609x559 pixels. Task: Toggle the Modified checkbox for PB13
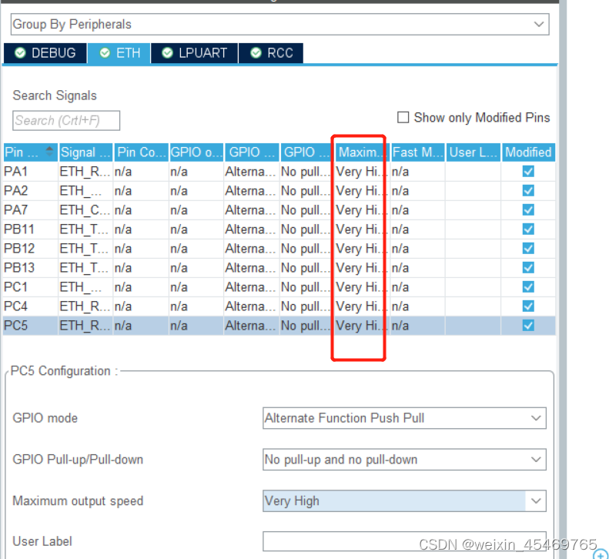click(x=528, y=268)
